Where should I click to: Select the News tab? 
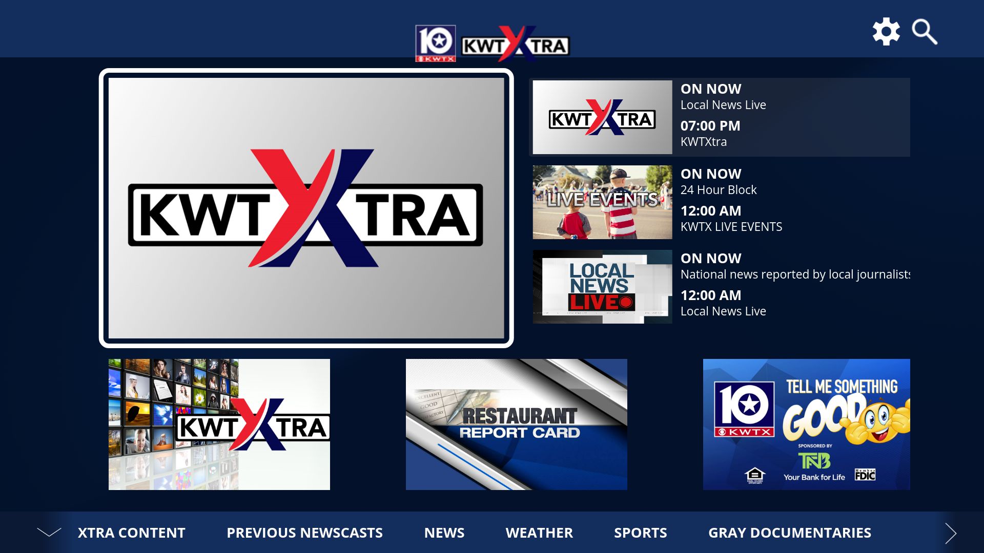444,533
